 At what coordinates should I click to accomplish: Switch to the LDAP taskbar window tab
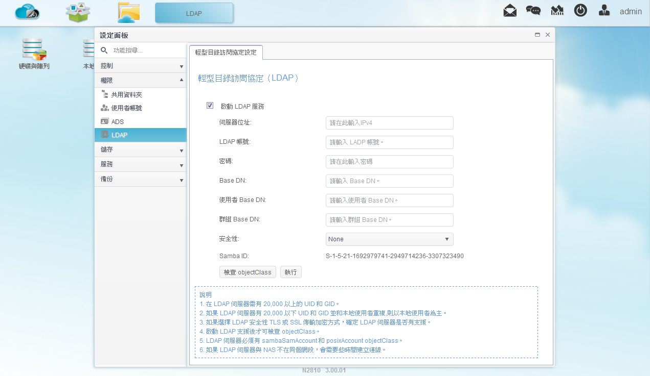point(194,13)
